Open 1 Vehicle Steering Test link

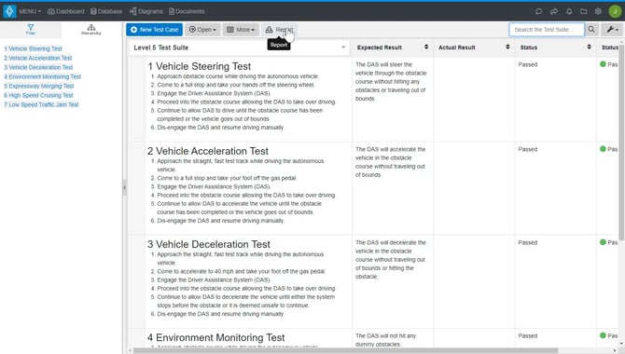[x=33, y=48]
